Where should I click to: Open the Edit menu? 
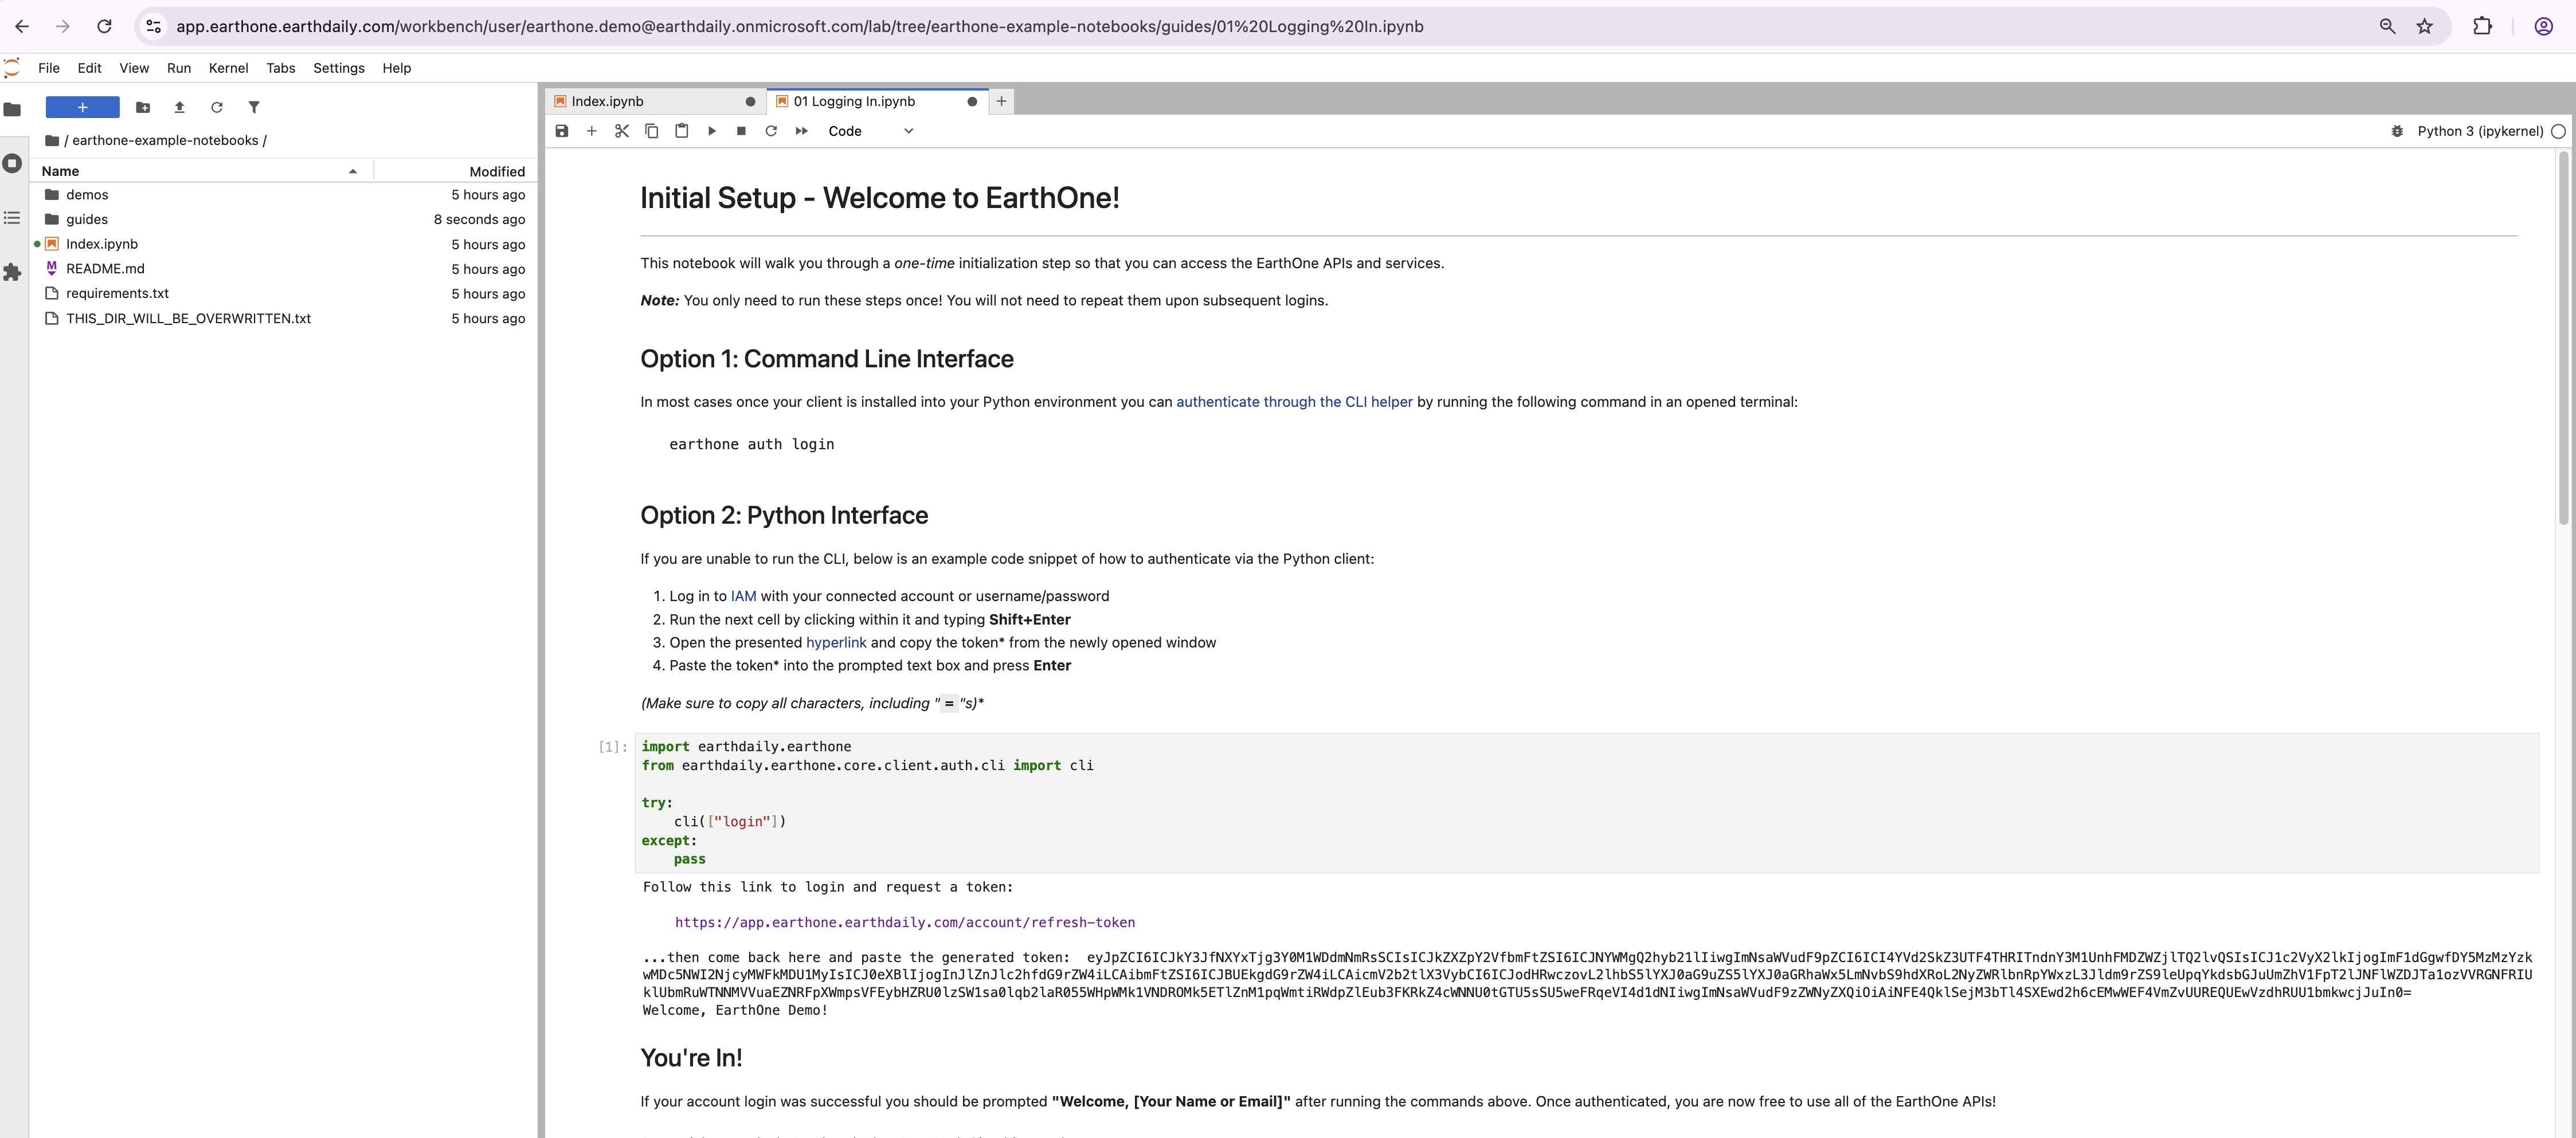(89, 68)
